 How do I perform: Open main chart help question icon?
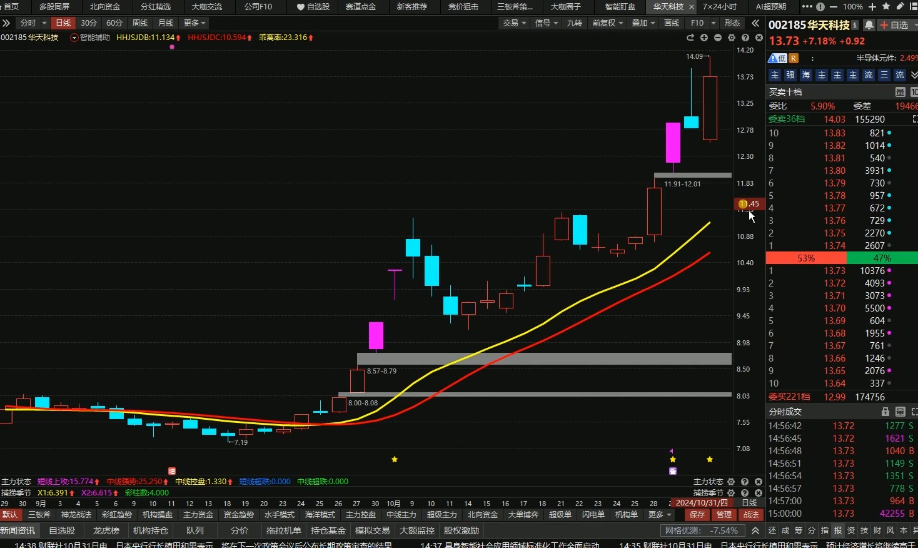click(x=745, y=38)
